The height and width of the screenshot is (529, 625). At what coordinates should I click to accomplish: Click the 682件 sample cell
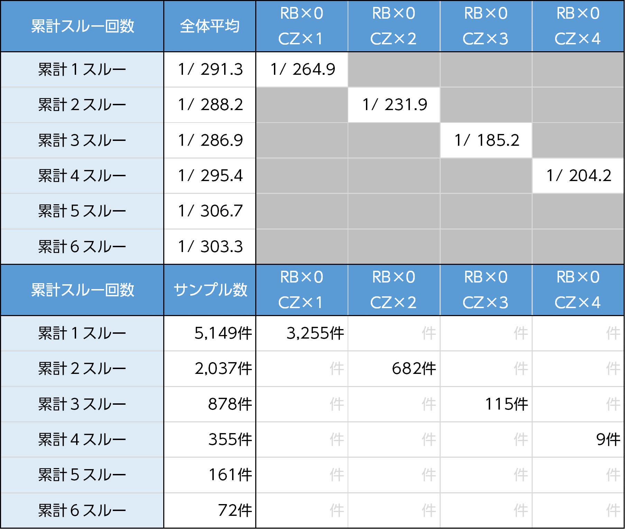click(394, 369)
